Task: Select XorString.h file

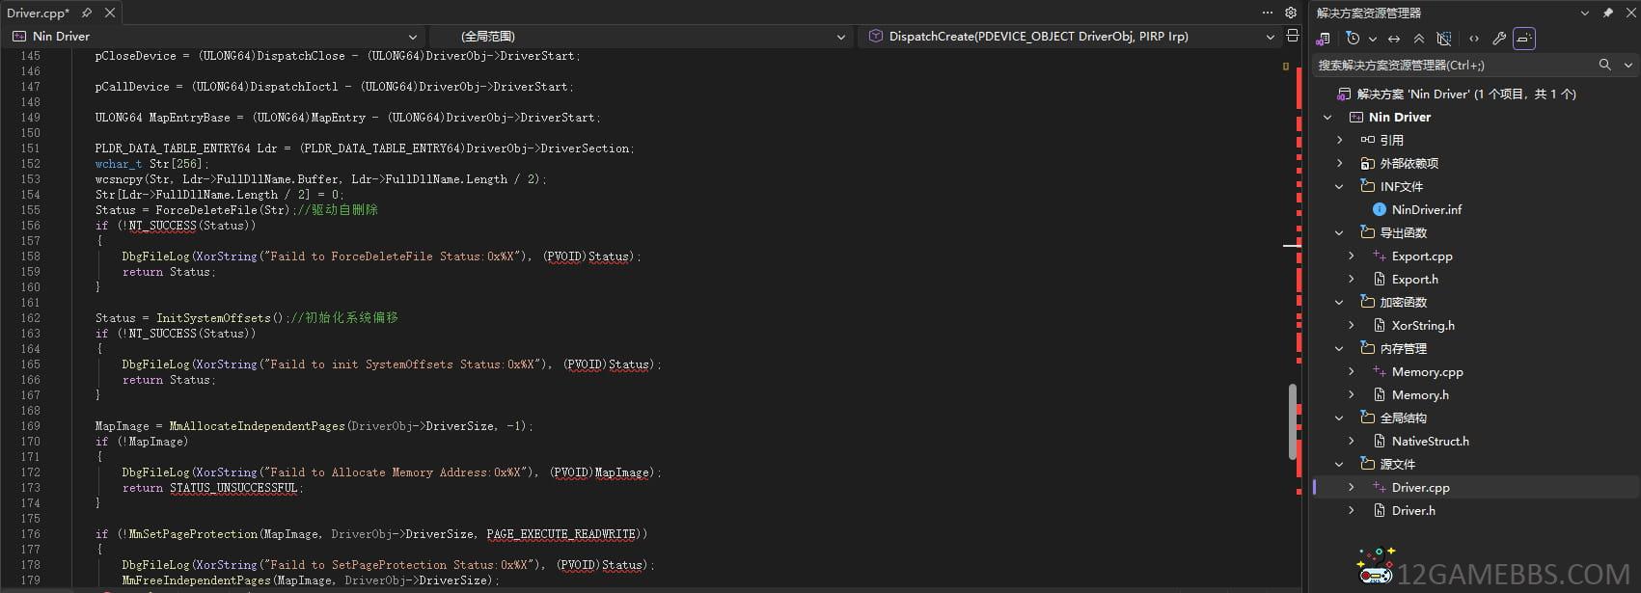Action: [x=1423, y=325]
